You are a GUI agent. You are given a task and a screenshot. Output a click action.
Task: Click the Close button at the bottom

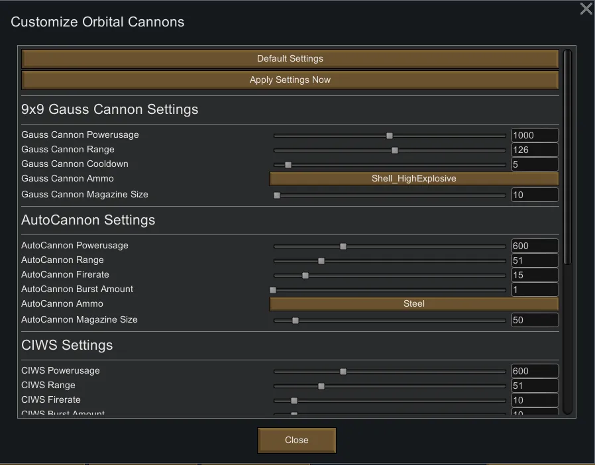(297, 440)
